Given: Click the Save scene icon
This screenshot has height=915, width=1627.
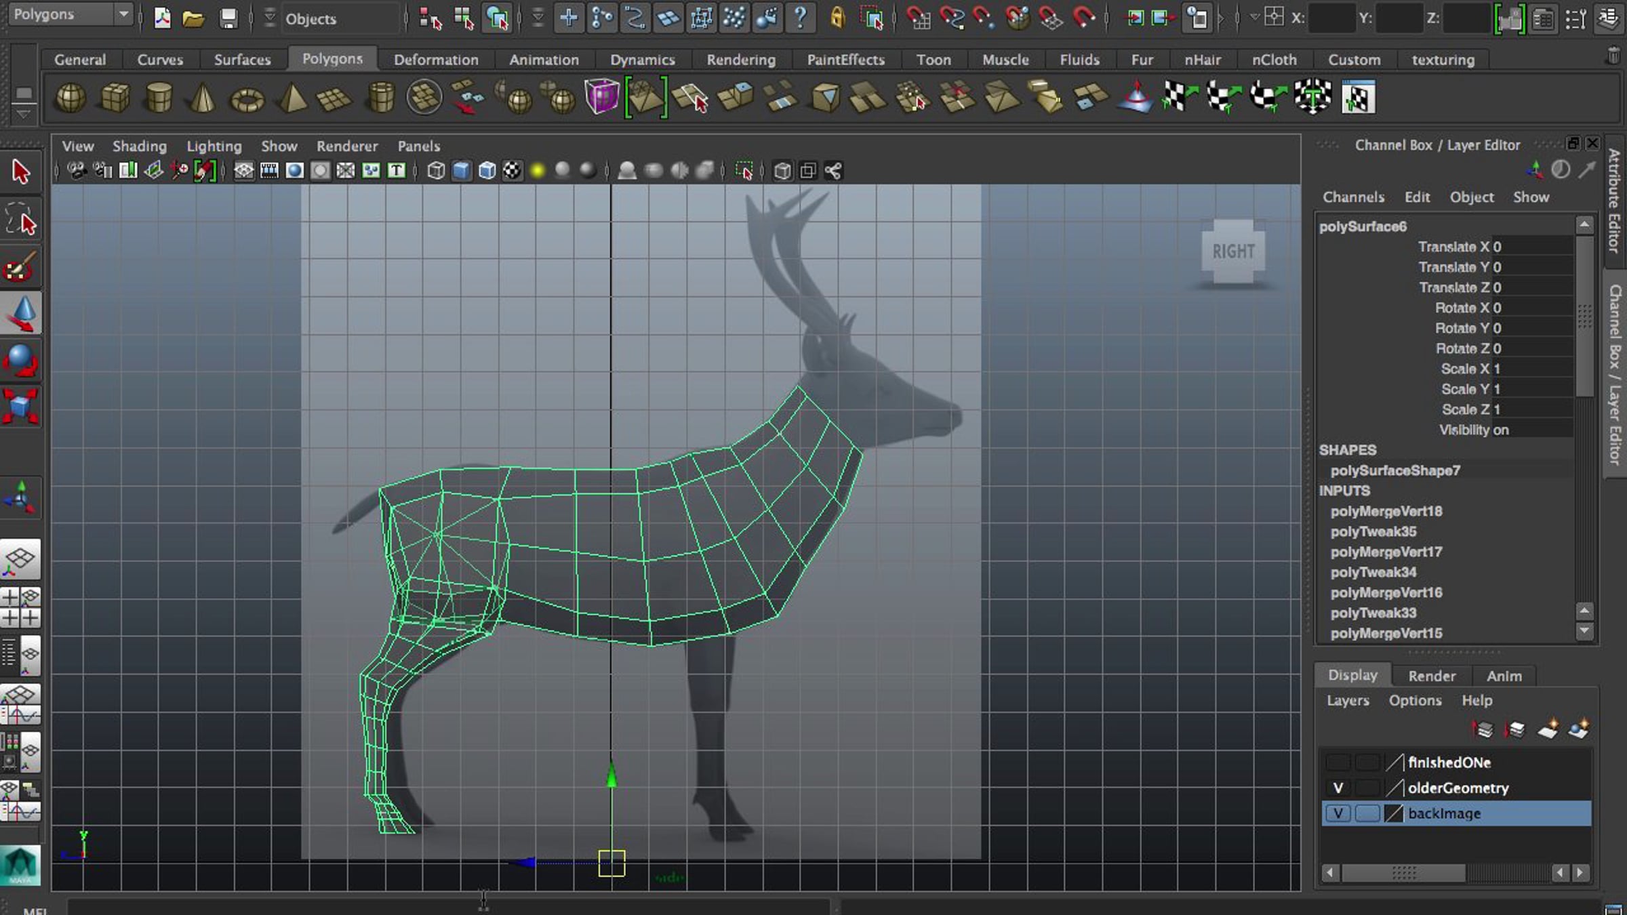Looking at the screenshot, I should tap(228, 18).
